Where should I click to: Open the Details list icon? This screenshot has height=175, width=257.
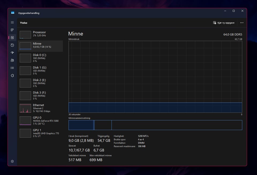click(x=12, y=68)
